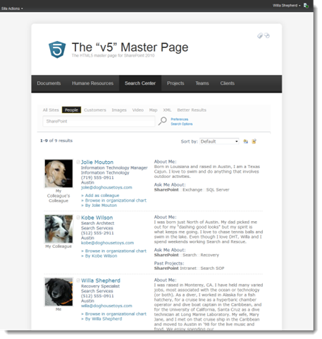Image resolution: width=322 pixels, height=339 pixels.
Task: Click the alert-me icon beside Sort by
Action: (x=245, y=141)
